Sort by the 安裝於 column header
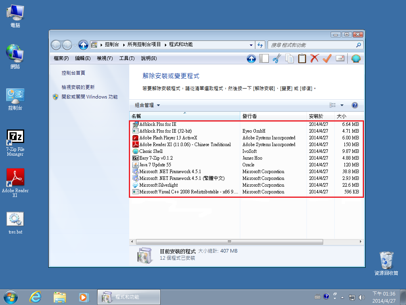 [x=320, y=116]
